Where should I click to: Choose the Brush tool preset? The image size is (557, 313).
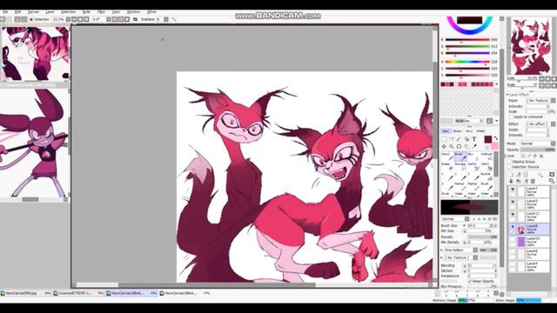point(460,156)
